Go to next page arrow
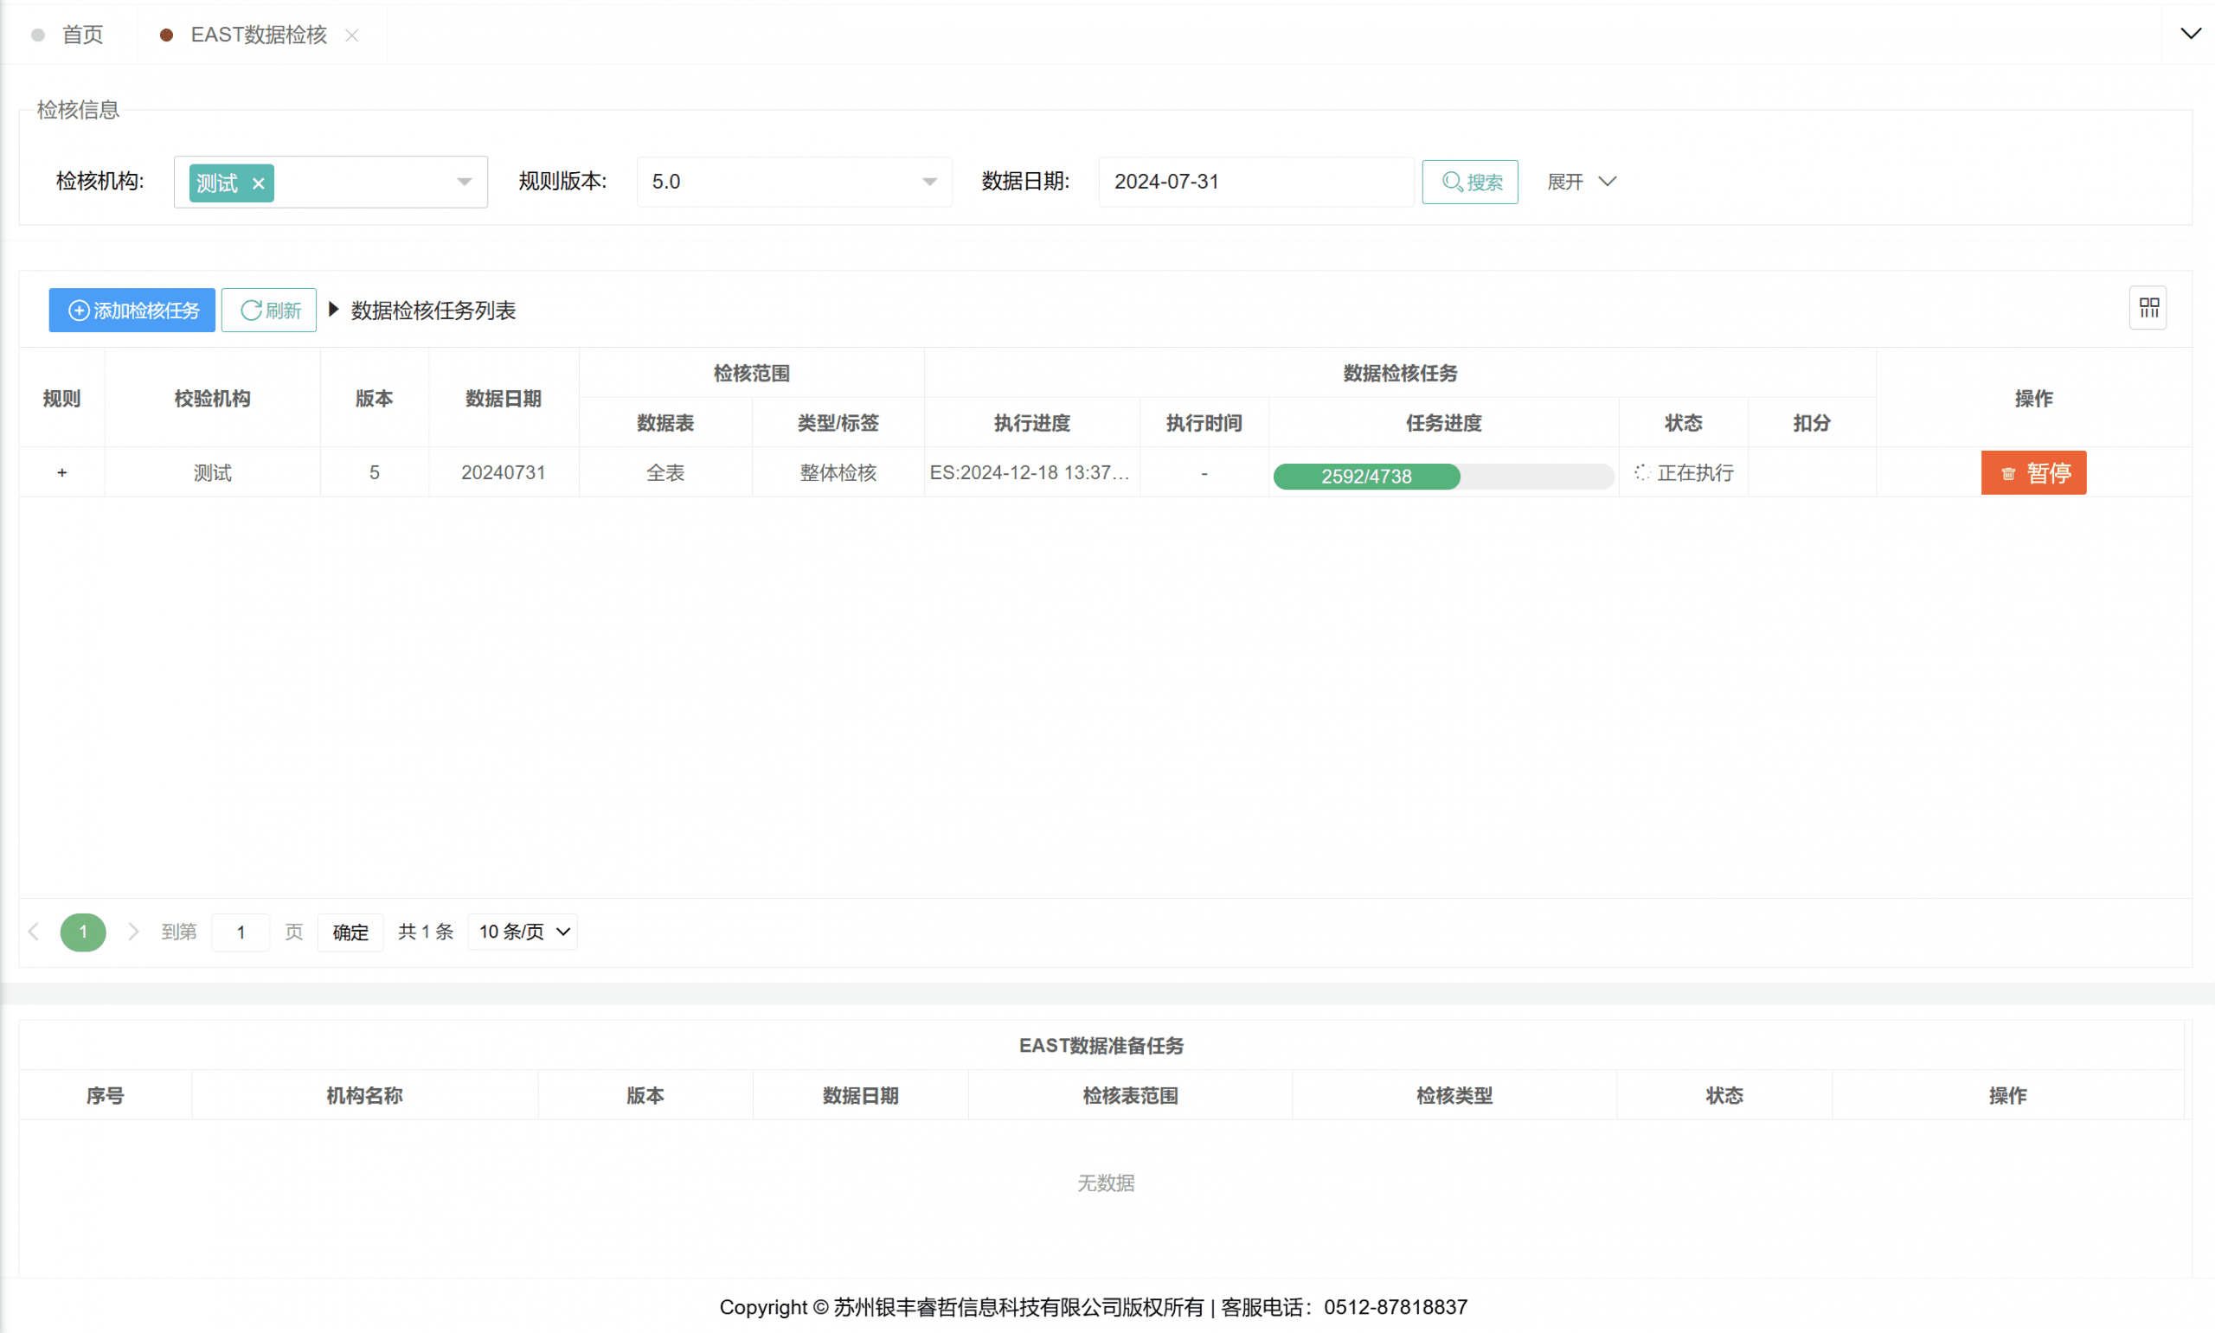This screenshot has width=2215, height=1333. click(133, 932)
